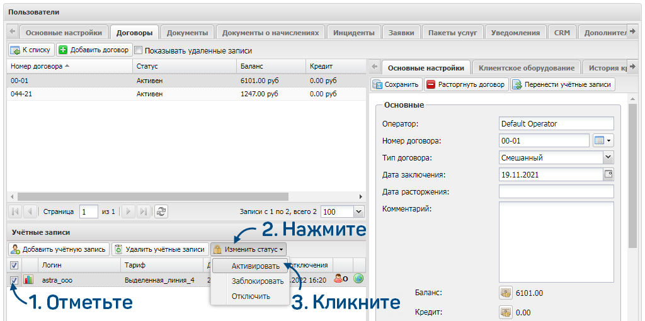Click Логин column header
This screenshot has height=321, width=645.
point(79,265)
